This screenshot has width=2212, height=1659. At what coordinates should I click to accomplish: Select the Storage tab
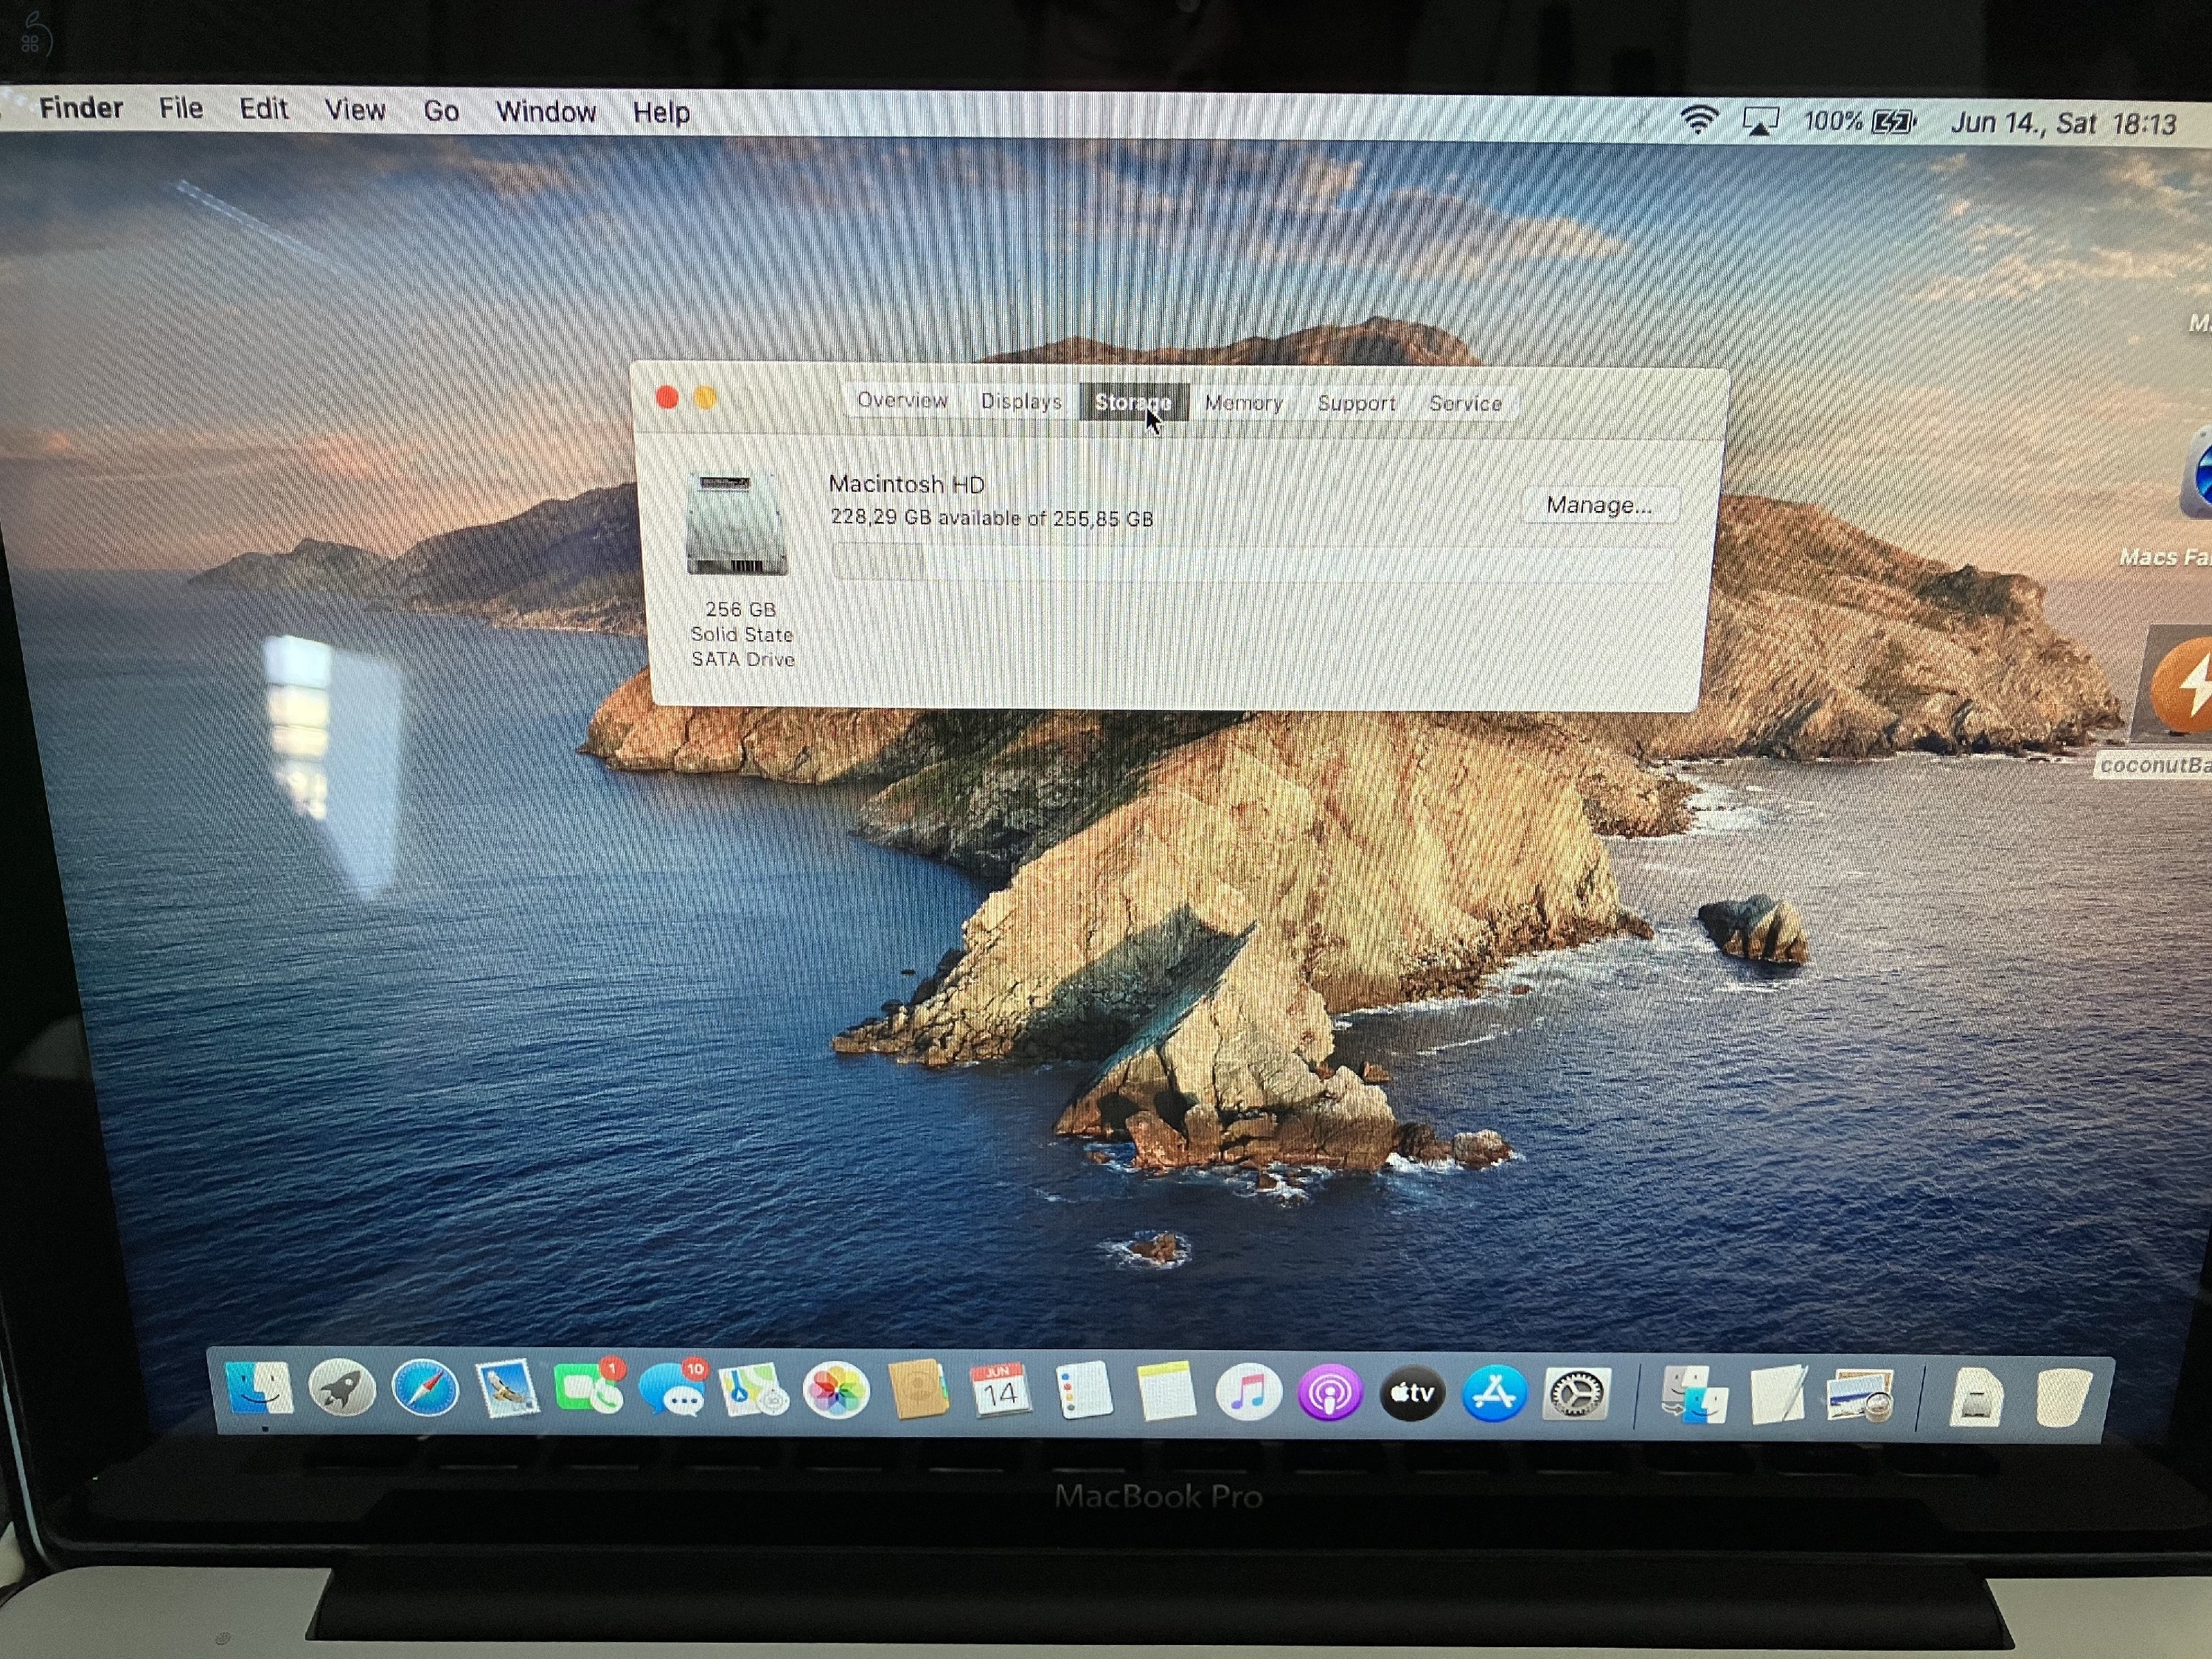pos(1133,402)
